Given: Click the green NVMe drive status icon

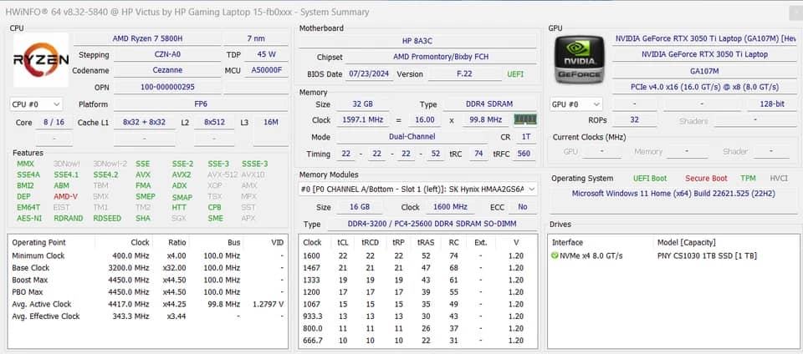Looking at the screenshot, I should [x=555, y=255].
